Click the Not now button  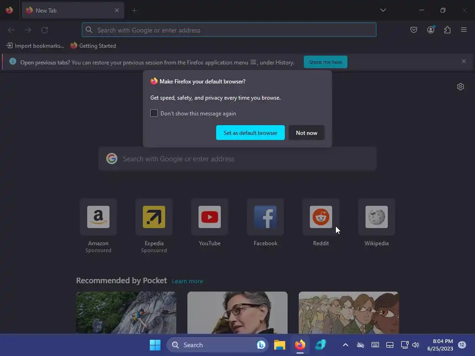[306, 133]
